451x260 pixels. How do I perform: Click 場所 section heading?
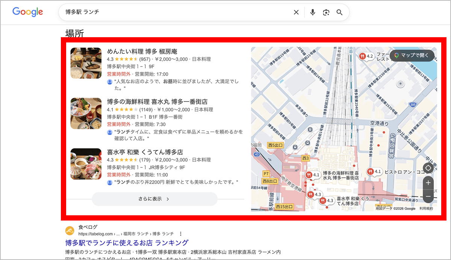74,33
